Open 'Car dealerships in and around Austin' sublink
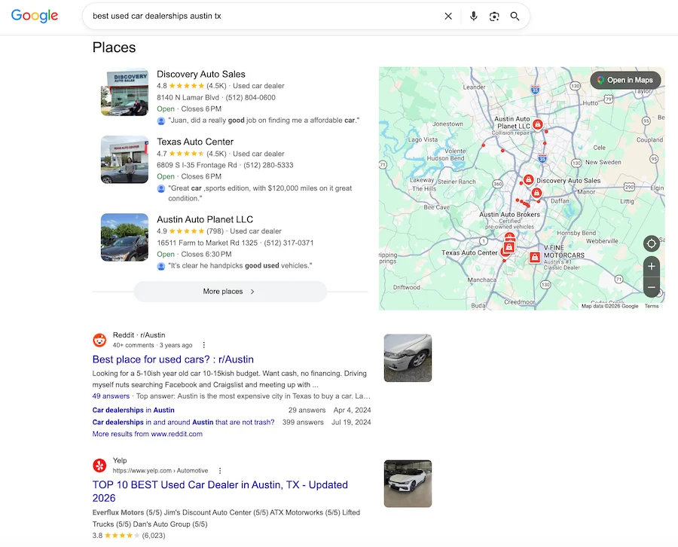 183,422
